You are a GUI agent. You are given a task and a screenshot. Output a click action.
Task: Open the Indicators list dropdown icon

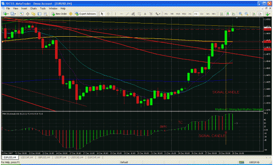point(267,14)
